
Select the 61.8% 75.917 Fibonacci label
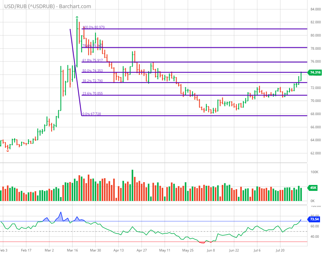click(93, 60)
